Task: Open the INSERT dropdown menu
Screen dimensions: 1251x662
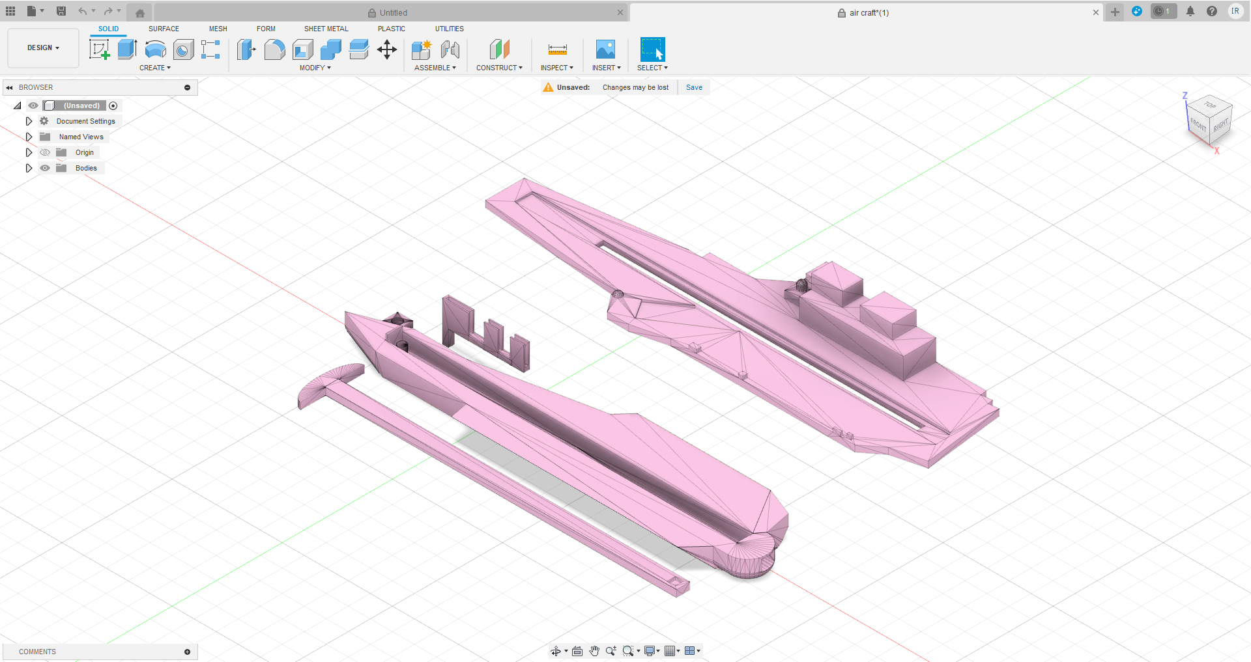Action: [x=607, y=68]
